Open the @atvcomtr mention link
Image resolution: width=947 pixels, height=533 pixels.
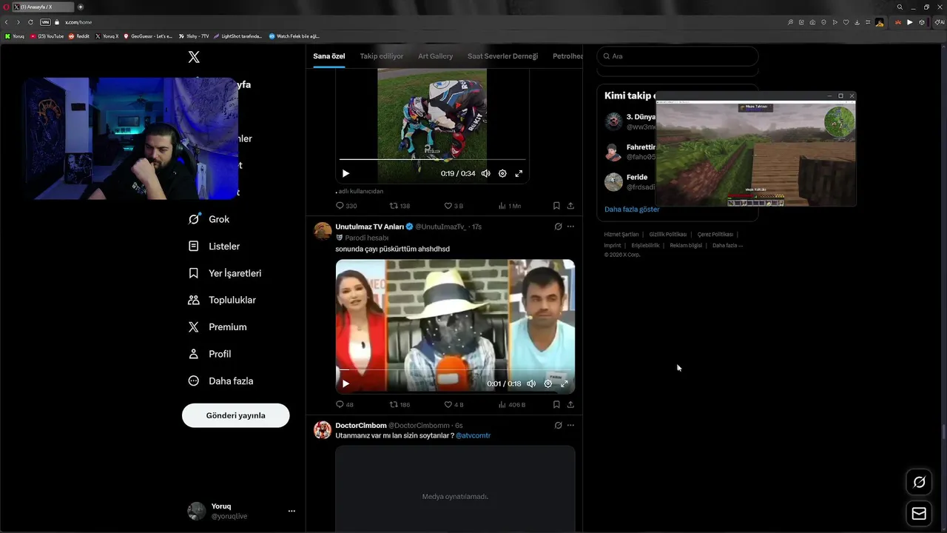pyautogui.click(x=473, y=435)
